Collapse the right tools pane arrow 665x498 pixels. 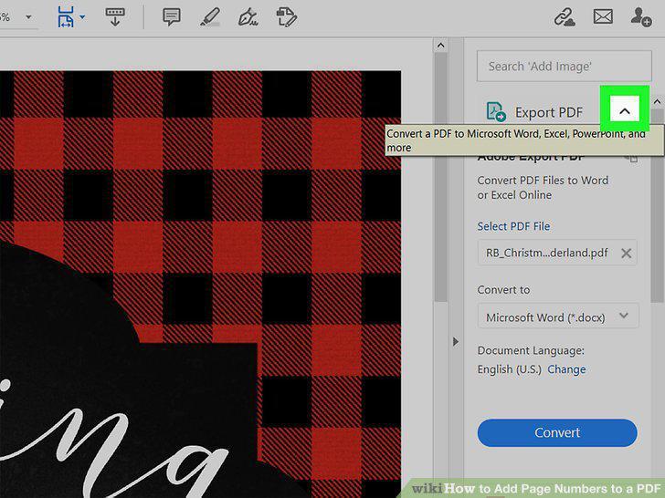456,341
